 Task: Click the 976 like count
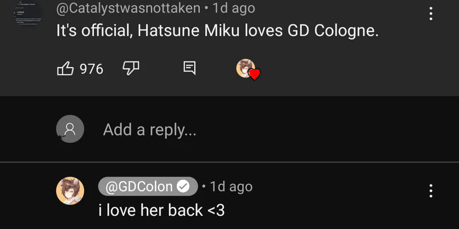tap(91, 69)
